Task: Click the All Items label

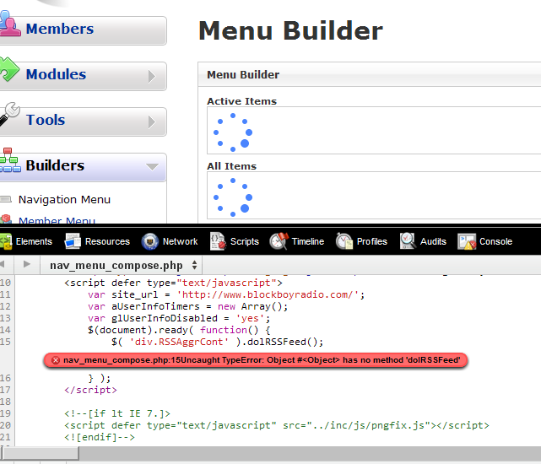Action: [x=232, y=166]
